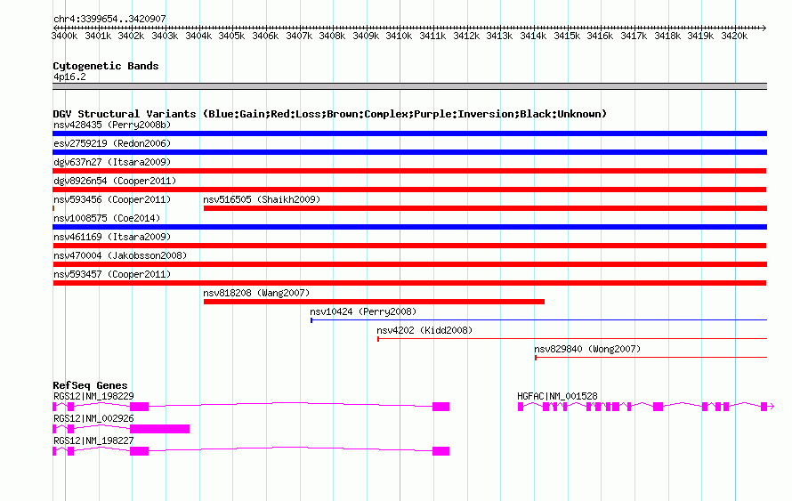
Task: Select the nsv593457 (Cooper2011) loss bar
Action: 409,283
